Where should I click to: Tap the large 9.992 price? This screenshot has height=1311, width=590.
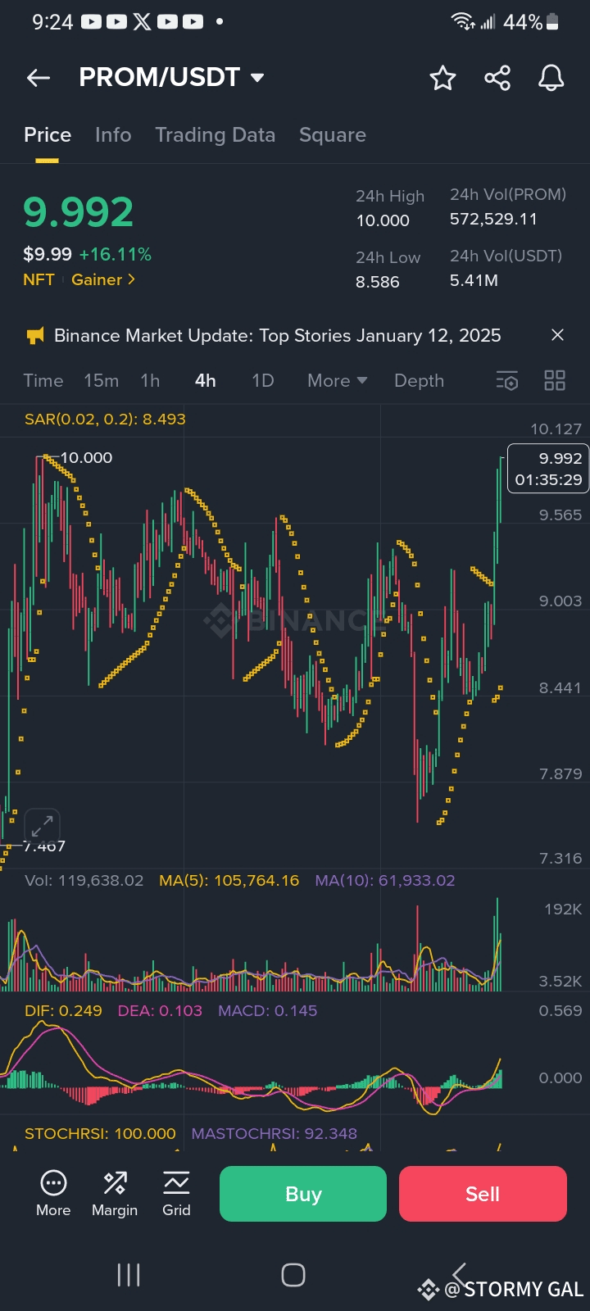(x=79, y=213)
